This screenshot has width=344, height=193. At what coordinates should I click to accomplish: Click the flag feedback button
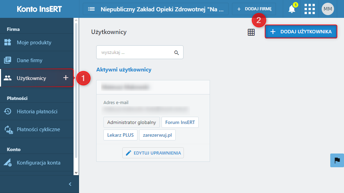pyautogui.click(x=337, y=160)
